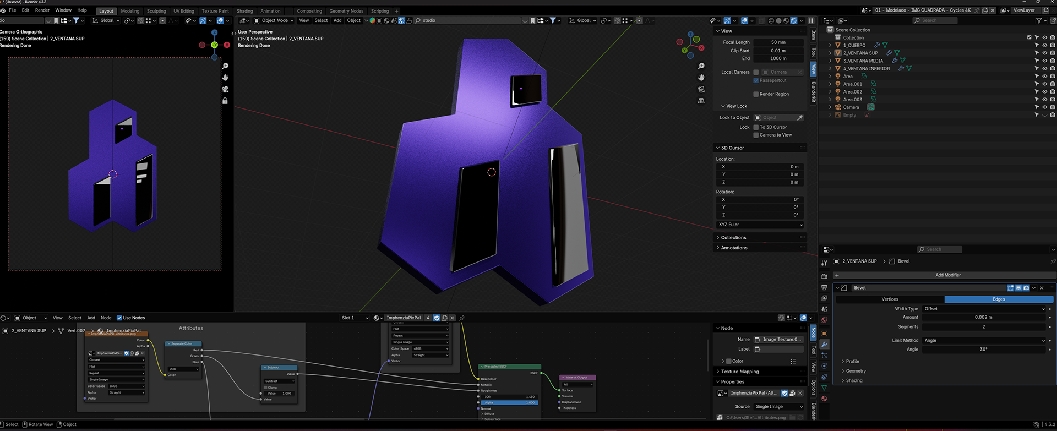The image size is (1057, 431).
Task: Open the Modifiers wrench properties tab
Action: pos(824,344)
